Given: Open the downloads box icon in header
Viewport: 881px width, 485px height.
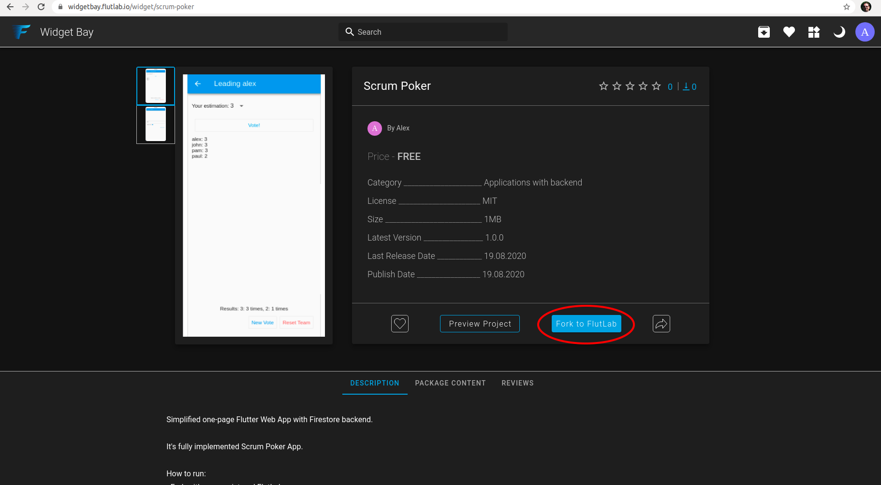Looking at the screenshot, I should [764, 32].
